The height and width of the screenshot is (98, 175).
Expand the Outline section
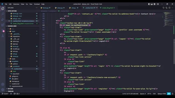click(10, 89)
